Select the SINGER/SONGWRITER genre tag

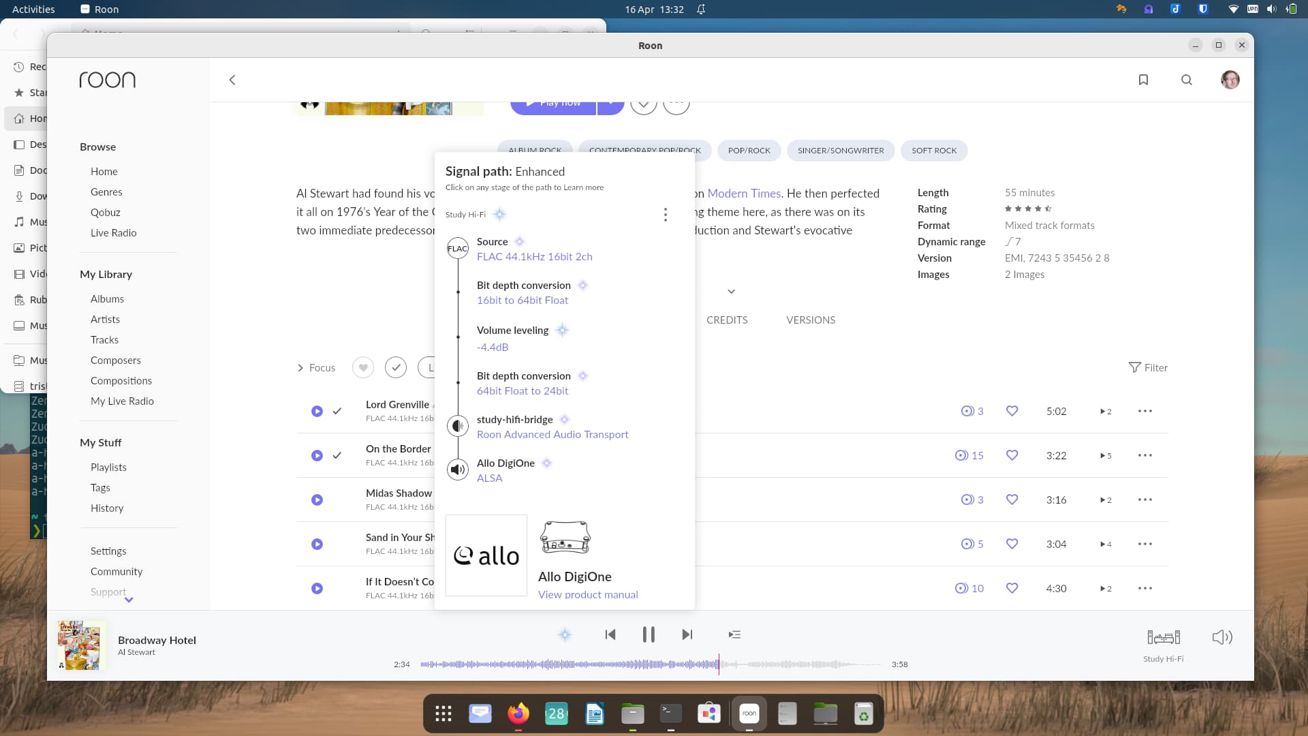[x=841, y=151]
